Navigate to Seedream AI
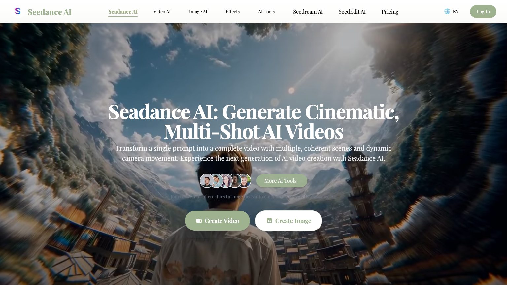 click(308, 12)
